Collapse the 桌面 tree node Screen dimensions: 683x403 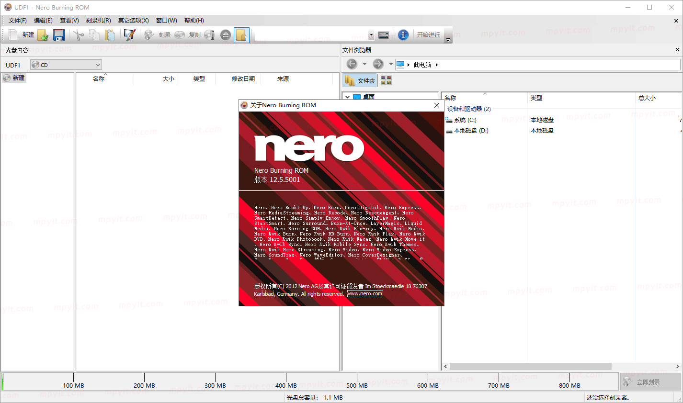click(348, 97)
